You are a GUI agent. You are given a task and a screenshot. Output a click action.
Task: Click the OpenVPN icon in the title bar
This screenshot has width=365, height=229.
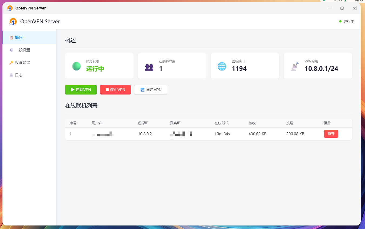(x=10, y=8)
